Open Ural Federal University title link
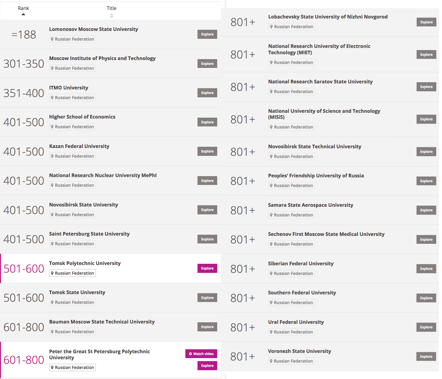Image resolution: width=442 pixels, height=379 pixels. click(296, 322)
